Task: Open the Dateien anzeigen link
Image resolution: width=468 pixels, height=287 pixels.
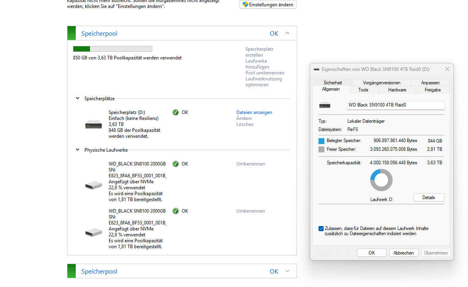Action: 254,112
